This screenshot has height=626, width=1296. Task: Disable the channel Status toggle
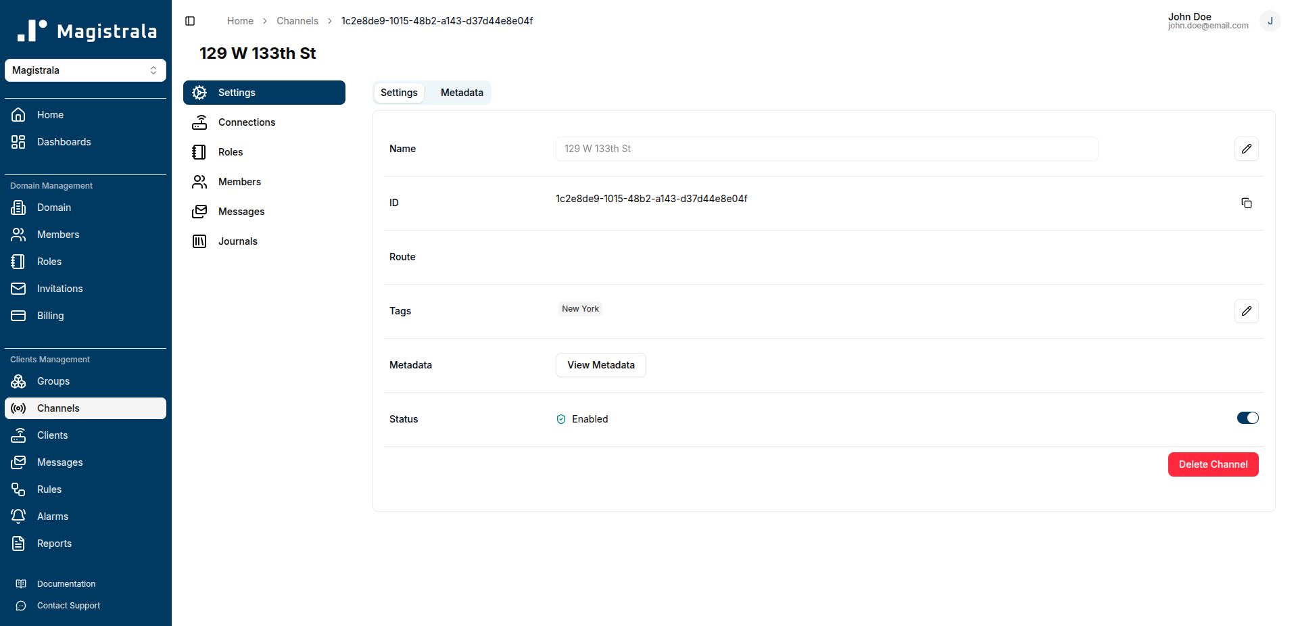1246,418
